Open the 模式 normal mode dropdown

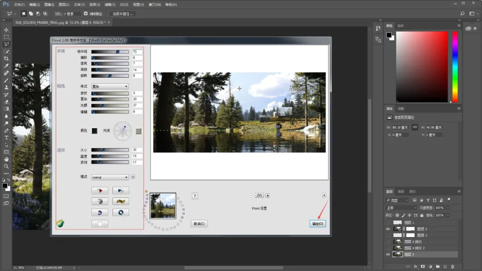(x=110, y=177)
